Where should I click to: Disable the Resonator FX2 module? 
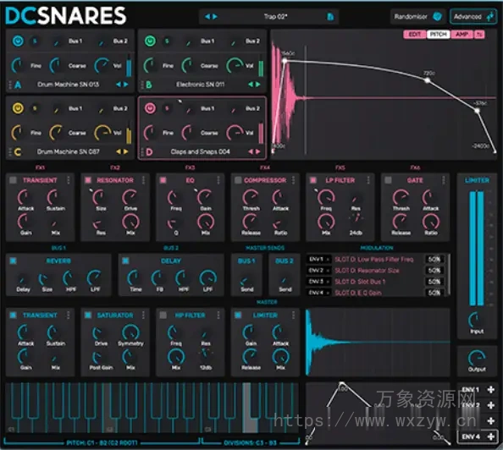click(x=88, y=180)
